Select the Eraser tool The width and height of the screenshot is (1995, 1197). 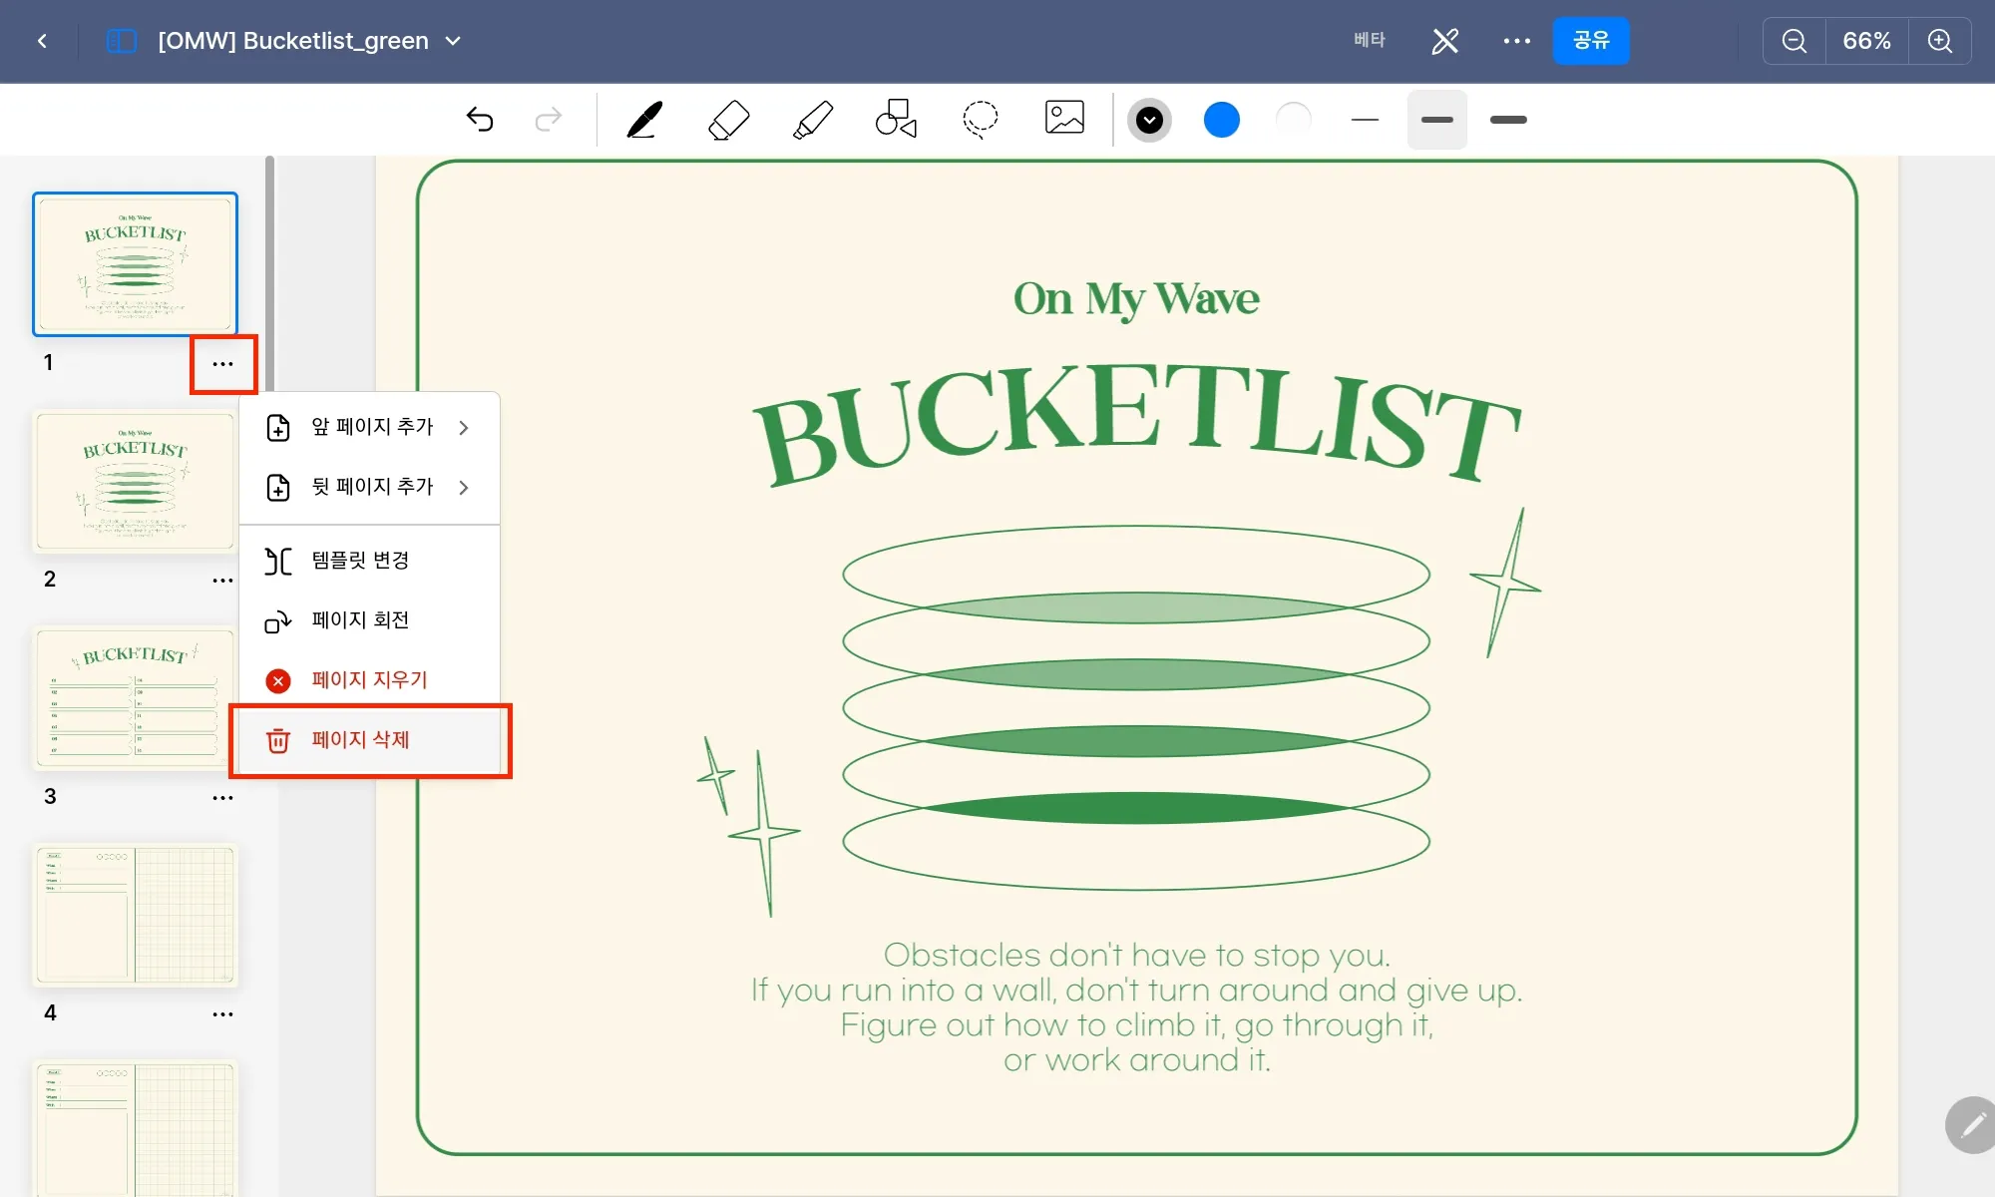click(728, 120)
